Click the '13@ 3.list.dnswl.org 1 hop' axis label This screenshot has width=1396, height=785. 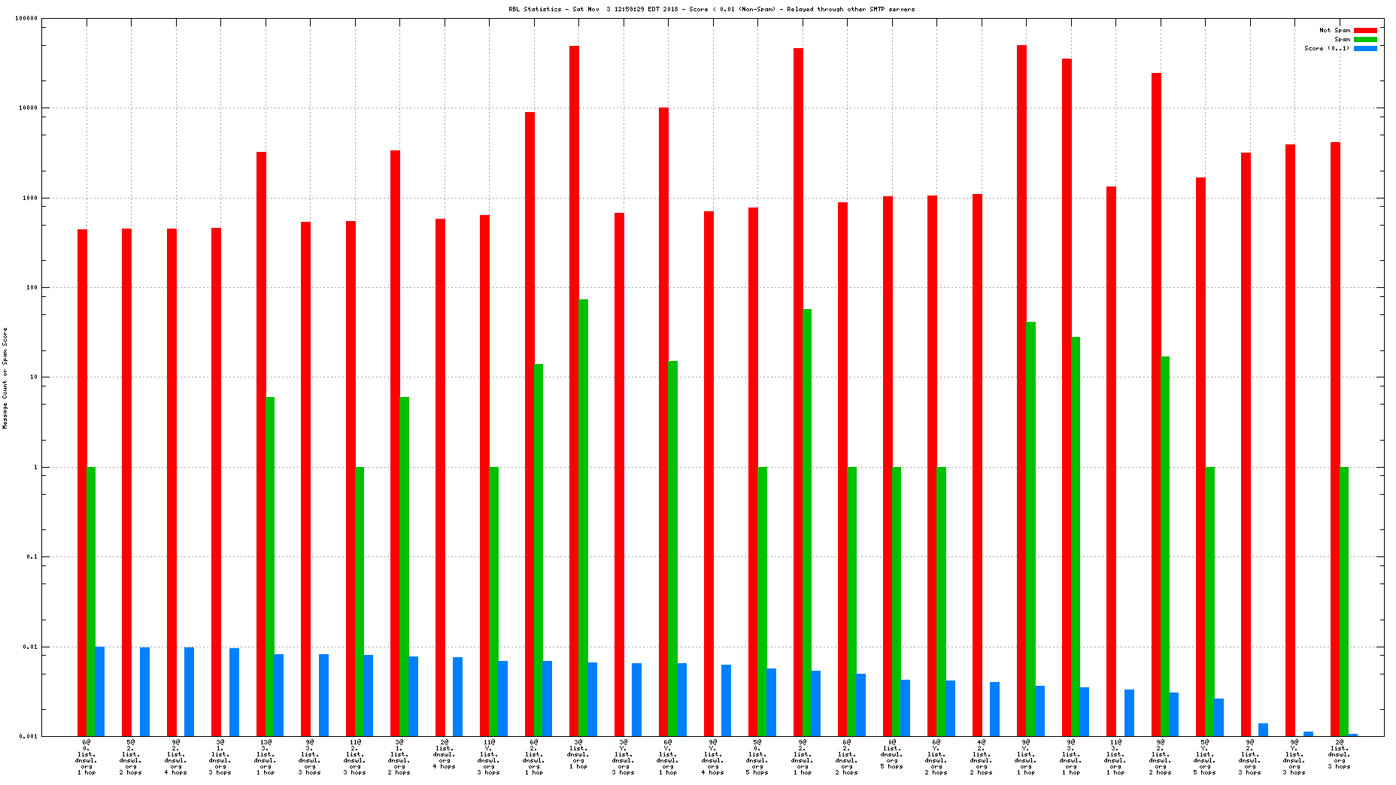point(266,757)
